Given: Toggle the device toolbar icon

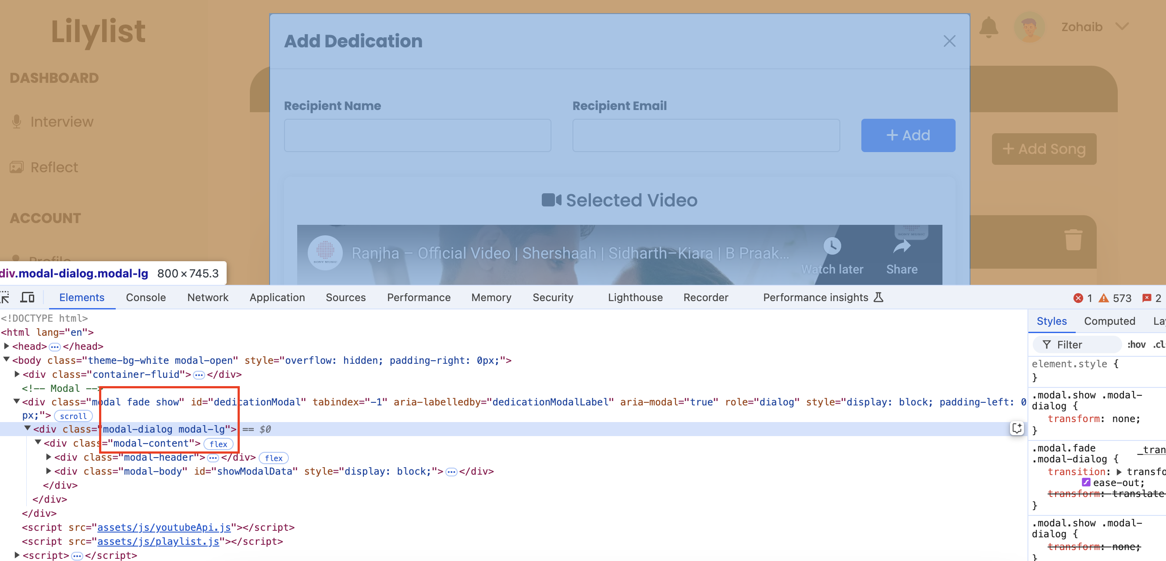Looking at the screenshot, I should click(x=27, y=297).
